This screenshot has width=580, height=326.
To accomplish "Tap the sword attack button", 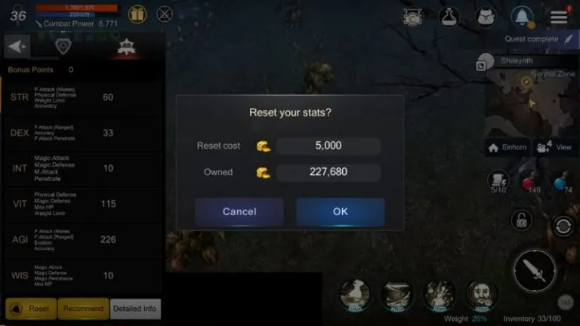I will coord(535,271).
